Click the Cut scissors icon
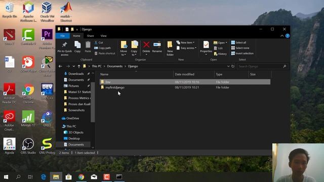This screenshot has height=182, width=324. tap(96, 42)
